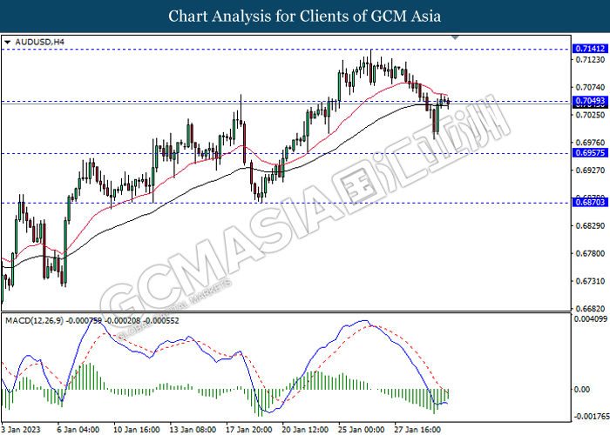Click the chart shift triangle marker
The height and width of the screenshot is (435, 610).
tap(455, 37)
